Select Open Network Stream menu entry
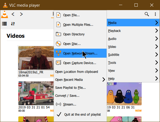Image resolution: width=160 pixels, height=122 pixels. [80, 53]
